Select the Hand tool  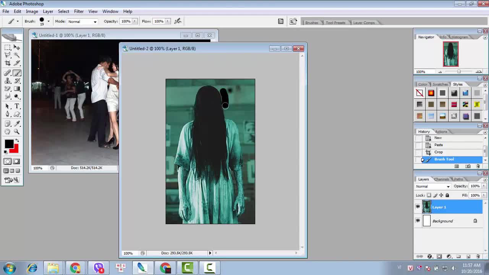point(8,132)
